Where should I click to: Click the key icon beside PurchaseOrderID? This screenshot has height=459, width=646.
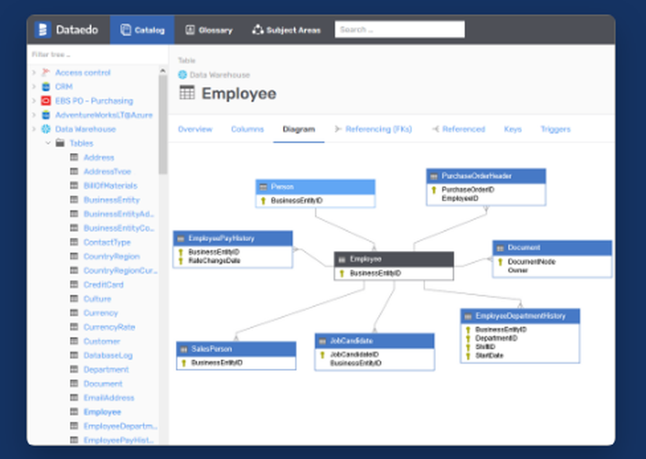pos(434,190)
